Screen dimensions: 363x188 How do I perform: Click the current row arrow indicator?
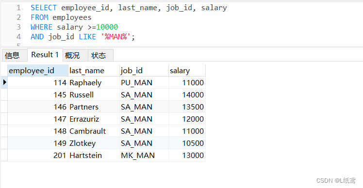[4, 82]
